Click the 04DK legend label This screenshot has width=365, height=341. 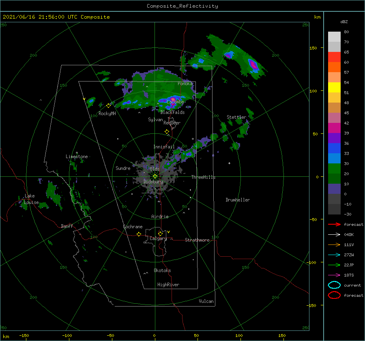pyautogui.click(x=349, y=235)
